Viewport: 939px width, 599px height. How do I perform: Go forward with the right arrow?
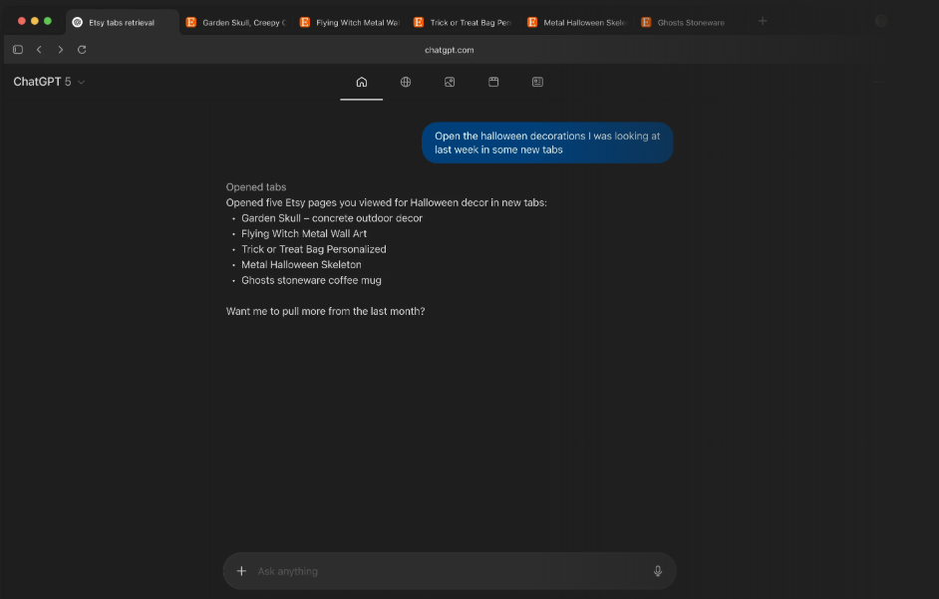pyautogui.click(x=61, y=49)
